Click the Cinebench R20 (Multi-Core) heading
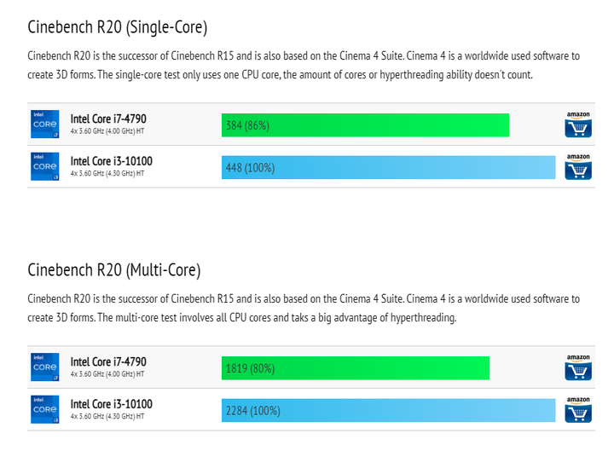The width and height of the screenshot is (614, 451). tap(114, 270)
